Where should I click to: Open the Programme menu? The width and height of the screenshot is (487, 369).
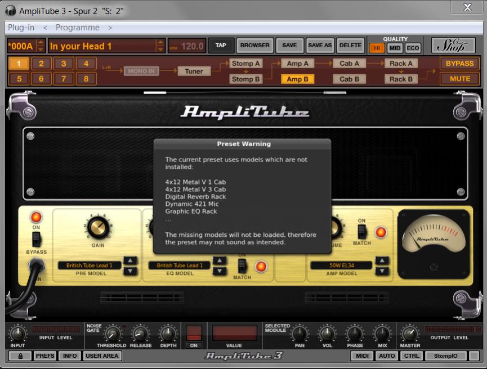click(77, 28)
